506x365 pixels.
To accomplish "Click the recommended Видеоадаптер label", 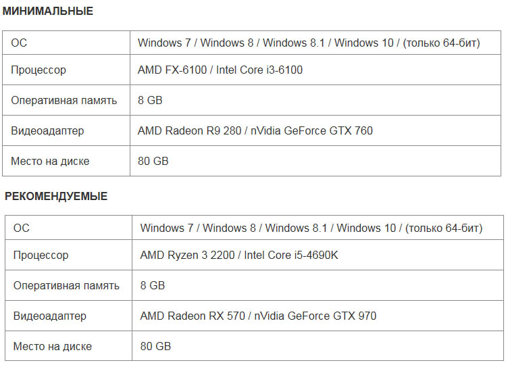I will click(x=50, y=316).
